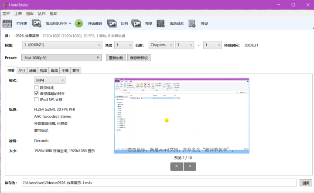Switch to the 音频 tab

54,70
